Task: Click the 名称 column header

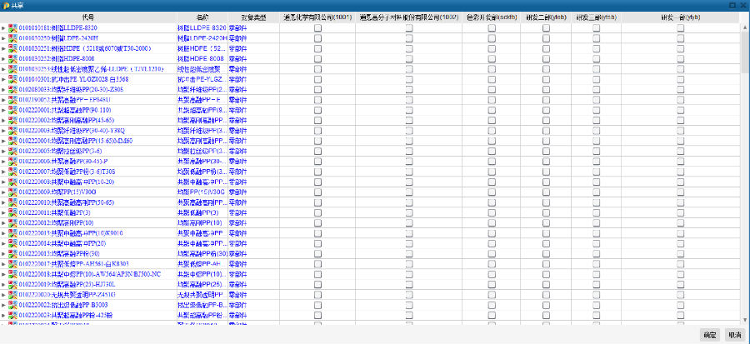Action: (x=202, y=17)
